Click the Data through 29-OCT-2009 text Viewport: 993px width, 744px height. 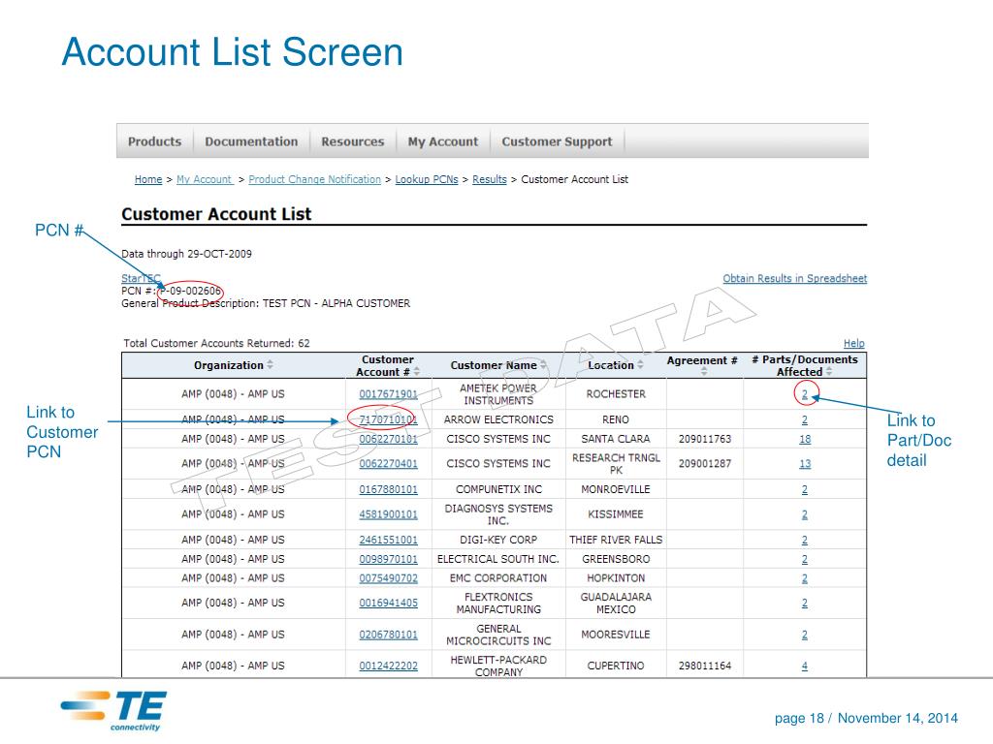click(186, 254)
